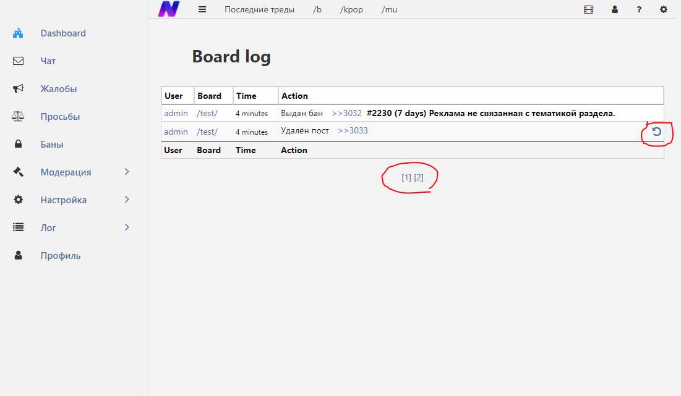This screenshot has height=396, width=681.
Task: Click the film strip icon in top bar
Action: pyautogui.click(x=588, y=10)
